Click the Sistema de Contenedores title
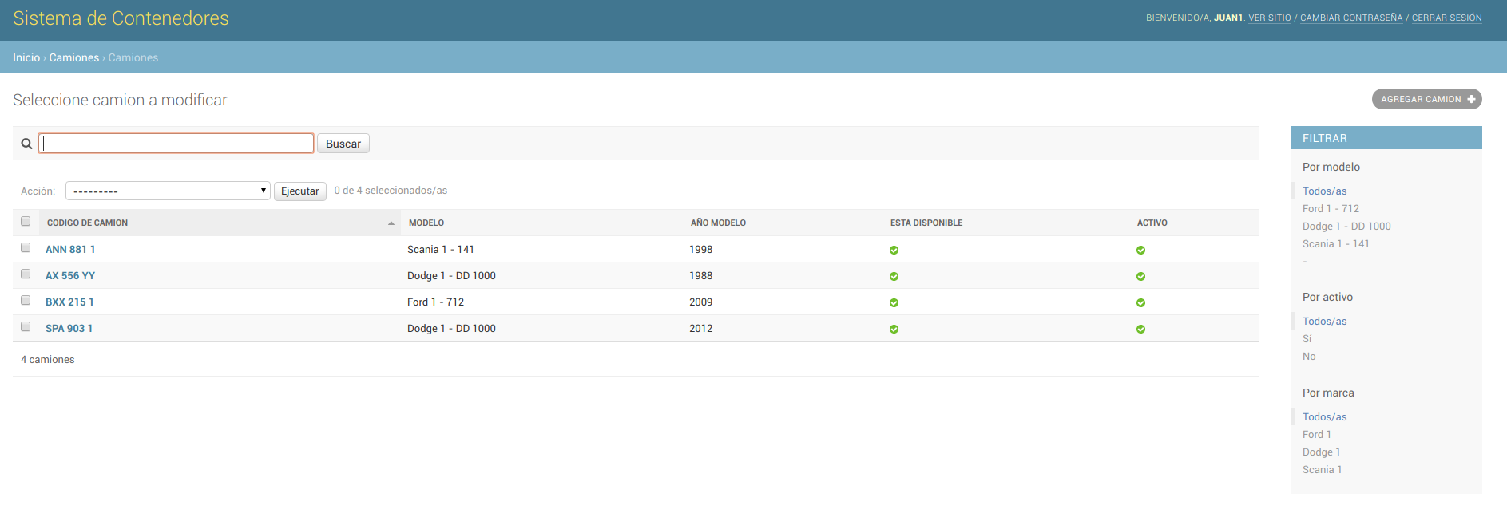Viewport: 1507px width, 521px height. [x=121, y=18]
